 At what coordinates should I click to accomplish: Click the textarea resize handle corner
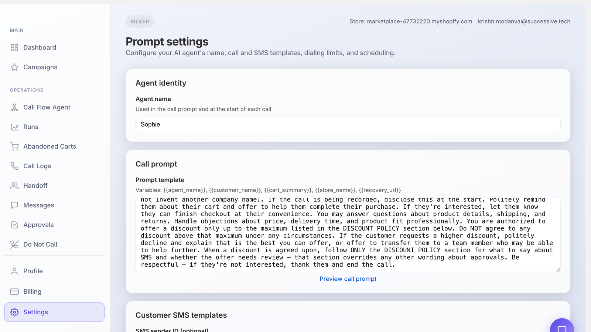point(558,270)
